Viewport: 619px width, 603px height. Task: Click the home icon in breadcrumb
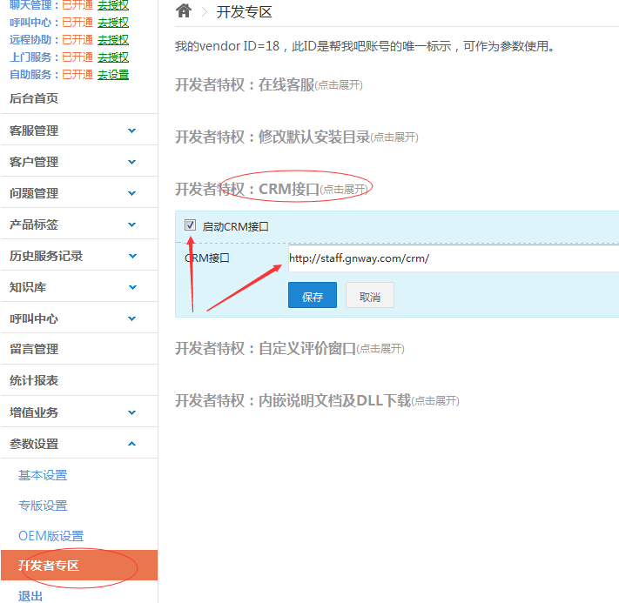tap(183, 11)
